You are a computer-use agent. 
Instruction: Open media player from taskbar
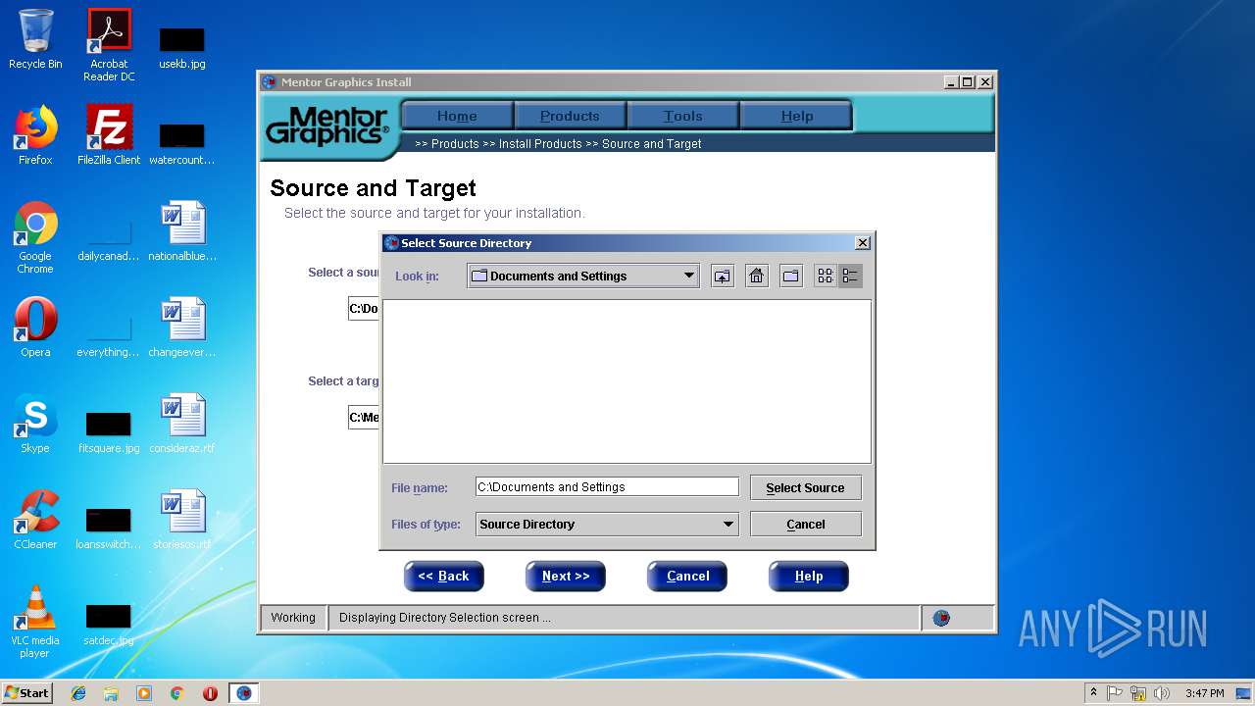point(144,693)
